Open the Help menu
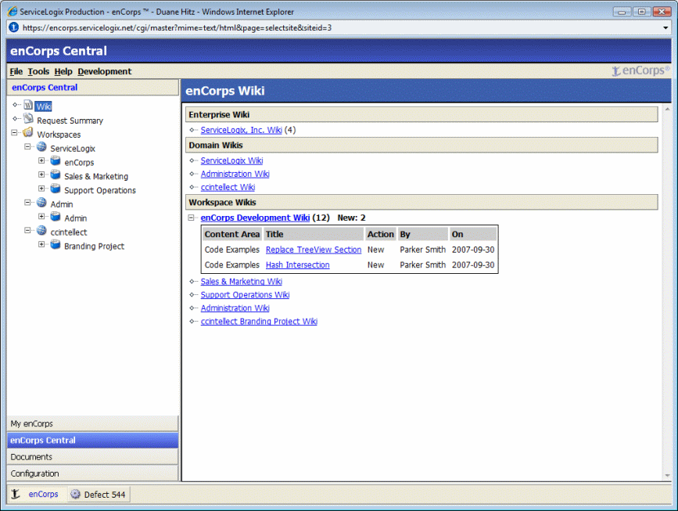The image size is (678, 511). (63, 71)
